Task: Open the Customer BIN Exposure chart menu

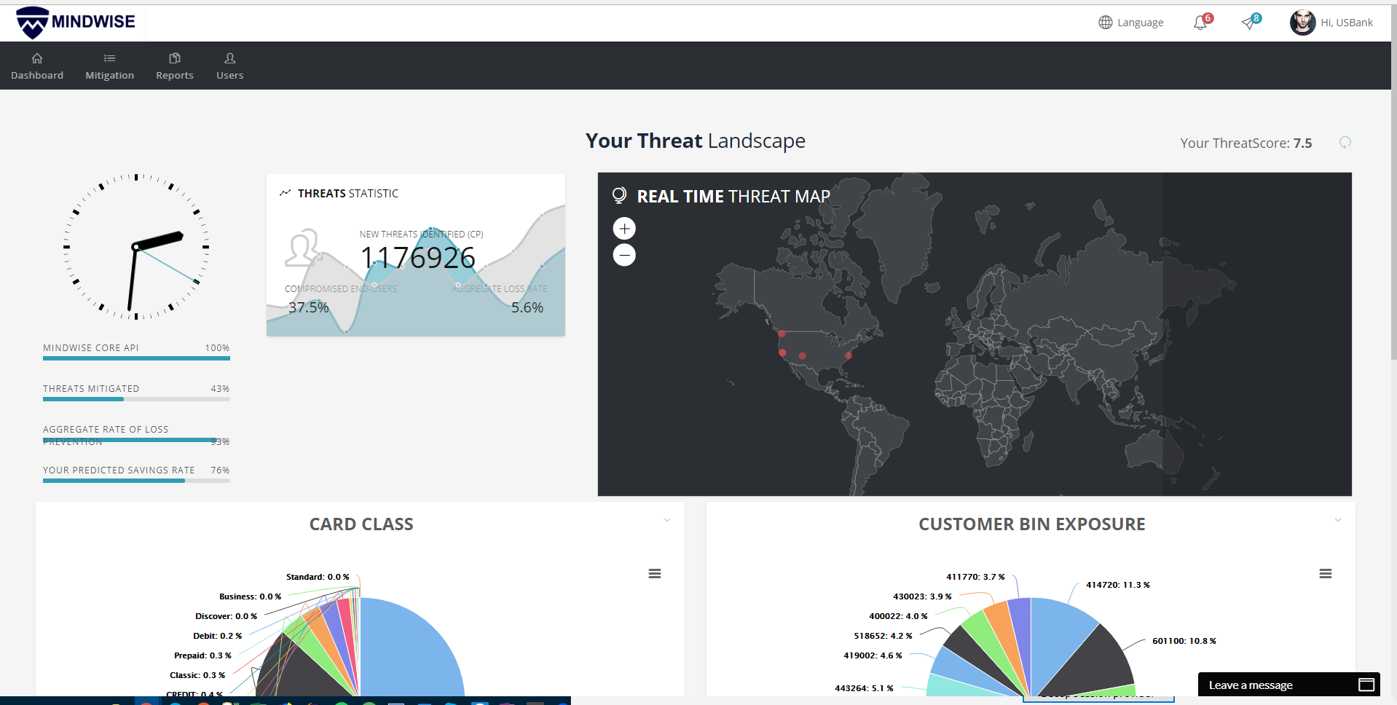Action: 1326,574
